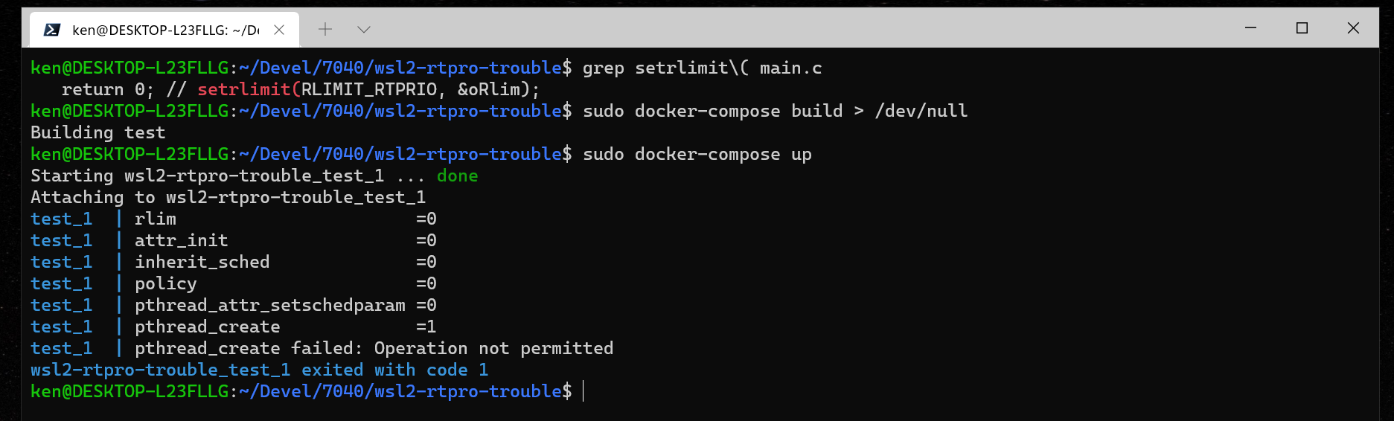Click the 'Operation not permitted' error message

pyautogui.click(x=493, y=348)
